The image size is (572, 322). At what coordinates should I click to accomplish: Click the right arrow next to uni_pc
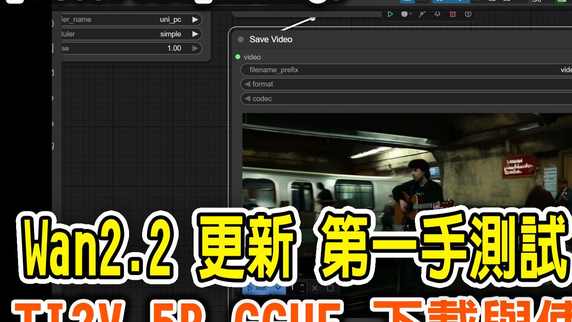tap(195, 20)
